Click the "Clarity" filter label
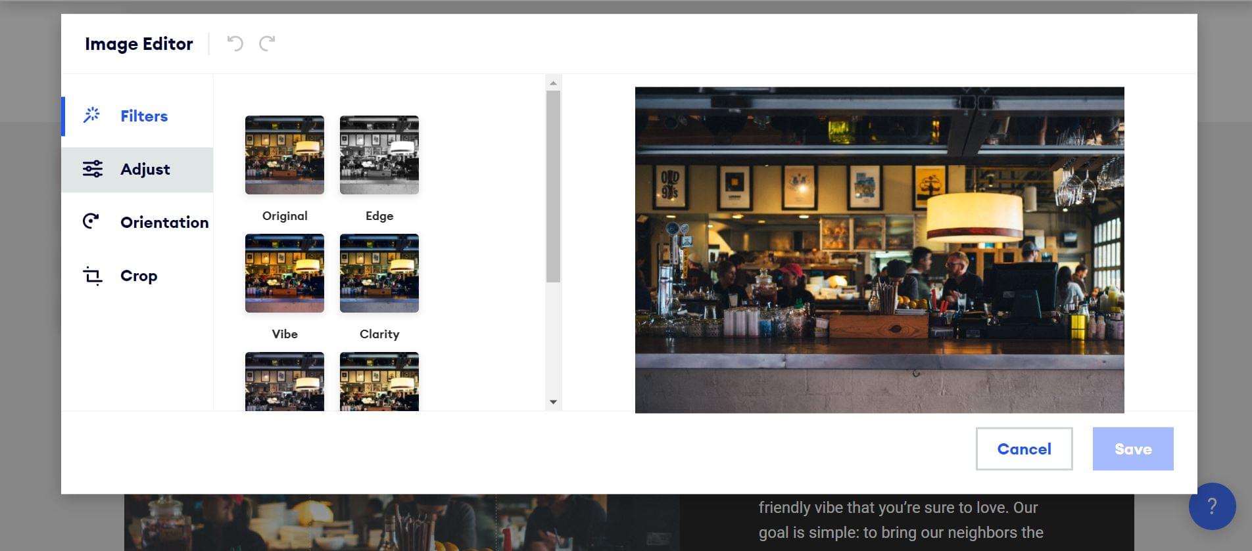Screen dimensions: 1252x551 pyautogui.click(x=379, y=334)
